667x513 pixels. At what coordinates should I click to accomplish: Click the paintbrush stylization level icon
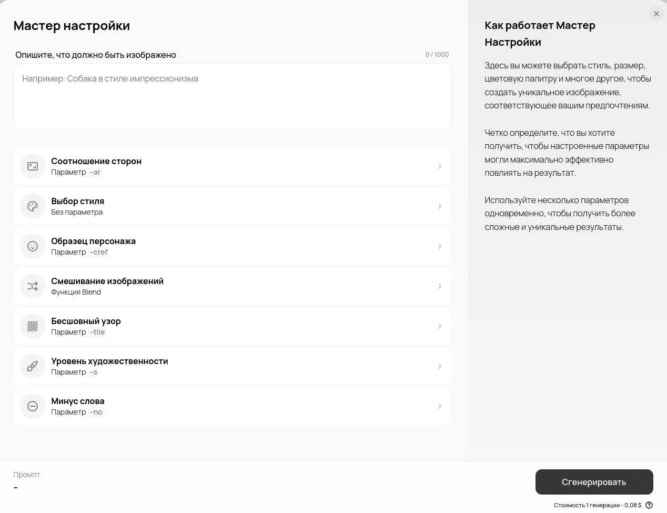33,366
